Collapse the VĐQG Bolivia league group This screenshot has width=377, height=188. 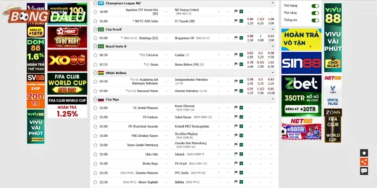273,73
